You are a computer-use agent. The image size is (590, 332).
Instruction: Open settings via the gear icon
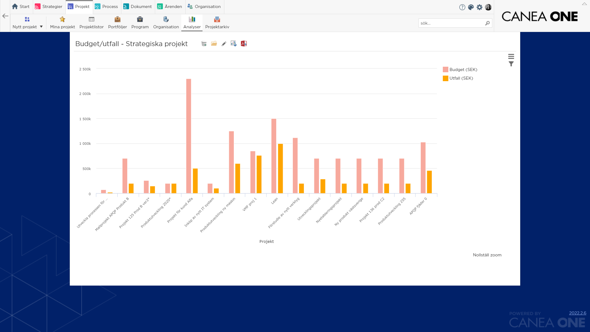coord(479,7)
